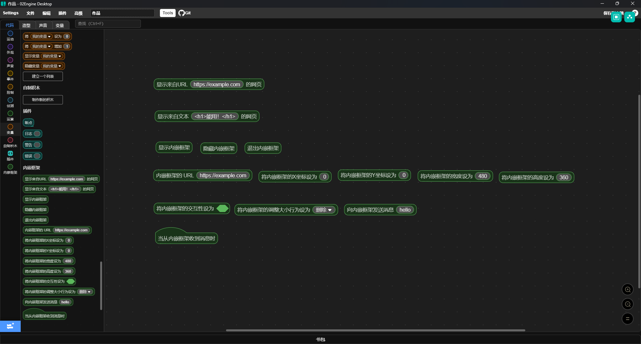Select the 外观 (Looks) block category
Image resolution: width=641 pixels, height=344 pixels.
10,49
